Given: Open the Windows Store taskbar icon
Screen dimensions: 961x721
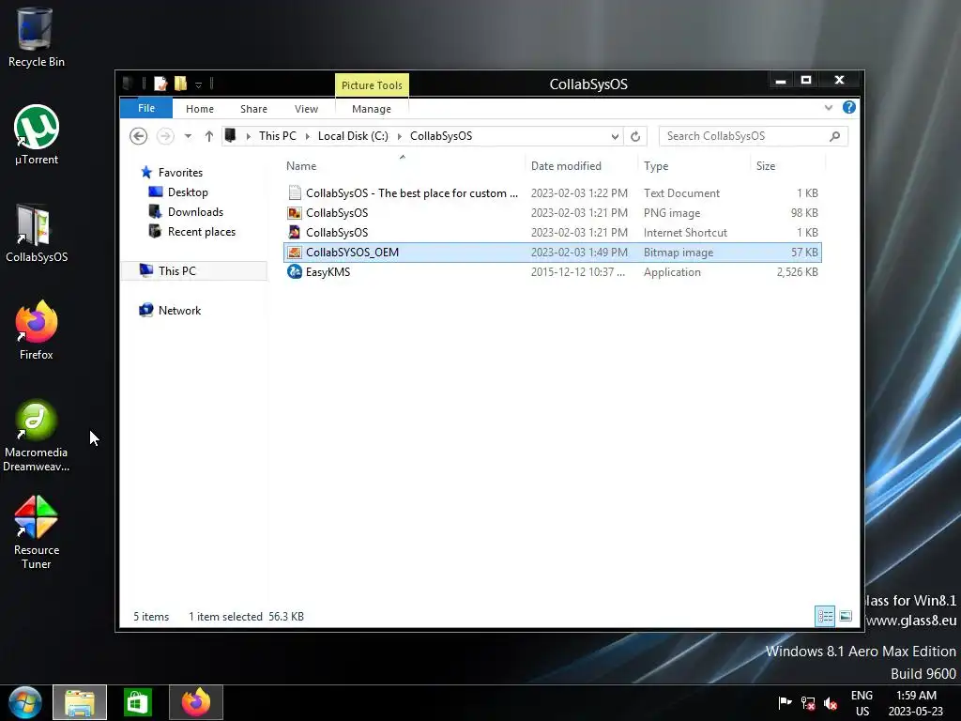Looking at the screenshot, I should pos(137,702).
